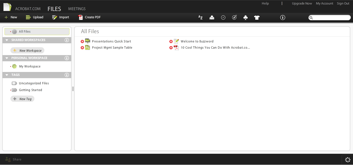The height and width of the screenshot is (165, 353).
Task: Click the Import toolbar button
Action: (60, 17)
